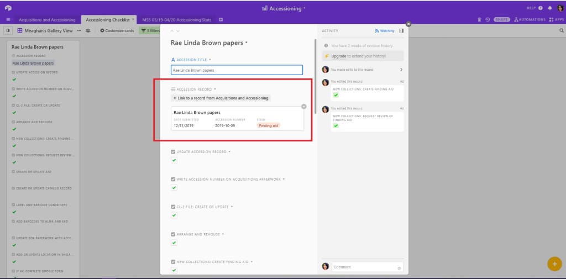Uncheck the Update Accession Record checkbox
Viewport: 566px width, 279px height.
tap(174, 160)
